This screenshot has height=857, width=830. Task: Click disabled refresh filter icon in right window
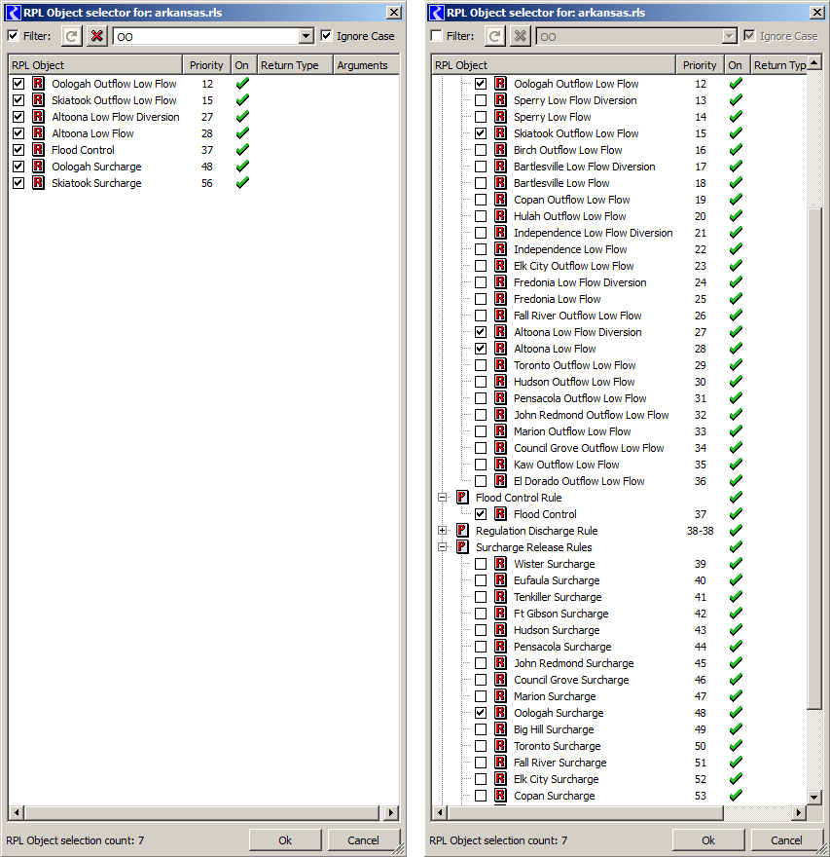(494, 36)
